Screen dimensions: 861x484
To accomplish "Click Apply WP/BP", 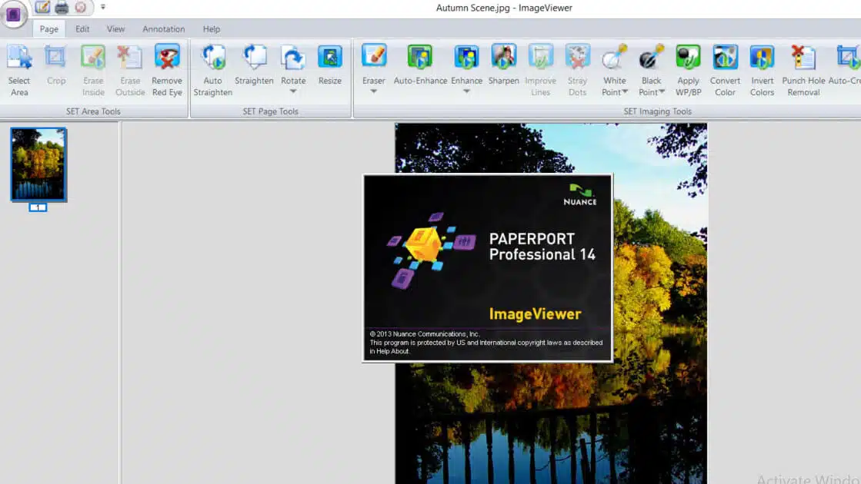I will click(x=688, y=71).
